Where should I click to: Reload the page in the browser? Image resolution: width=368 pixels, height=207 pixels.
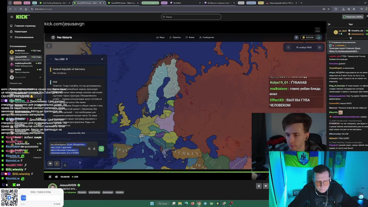point(20,9)
